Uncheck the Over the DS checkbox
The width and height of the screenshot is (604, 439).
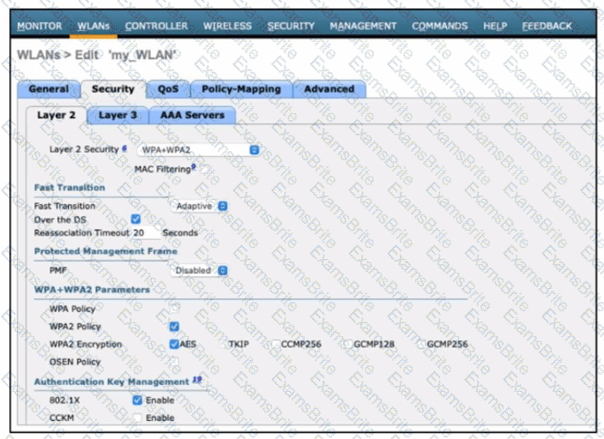click(x=136, y=219)
